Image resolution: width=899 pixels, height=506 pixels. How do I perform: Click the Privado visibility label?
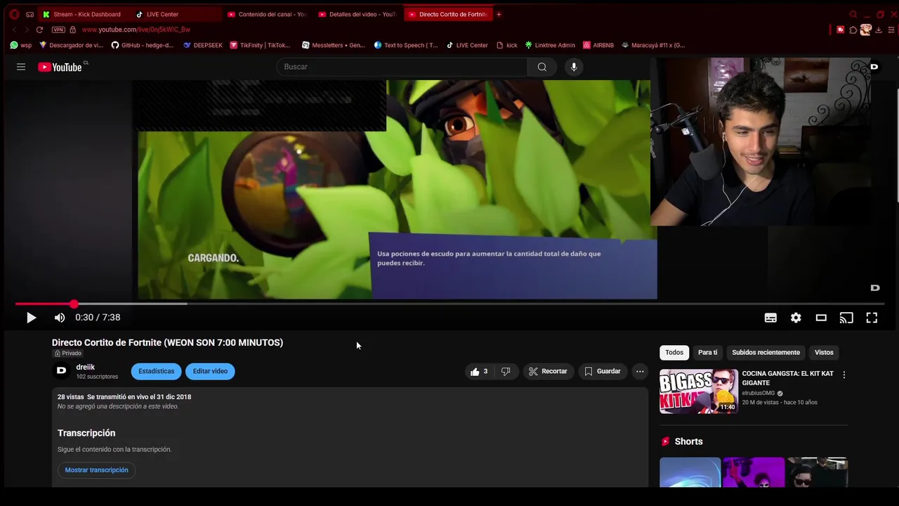pos(68,353)
